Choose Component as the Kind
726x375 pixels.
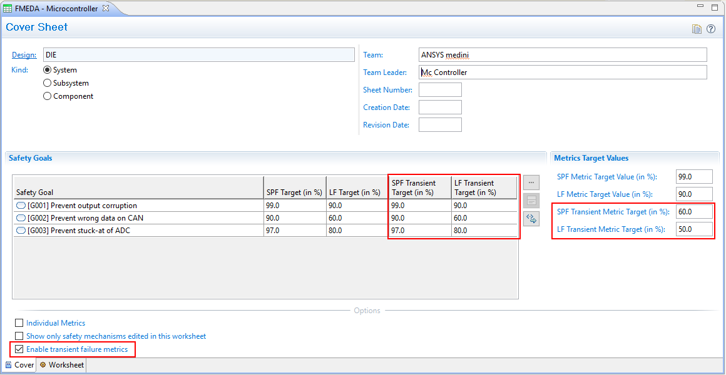(48, 96)
